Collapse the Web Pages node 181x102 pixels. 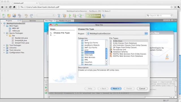(x=4, y=26)
